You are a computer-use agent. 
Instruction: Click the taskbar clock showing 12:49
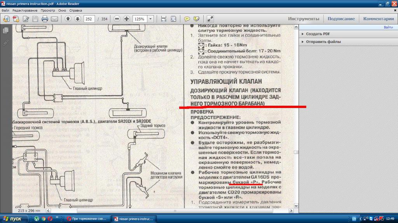point(390,219)
